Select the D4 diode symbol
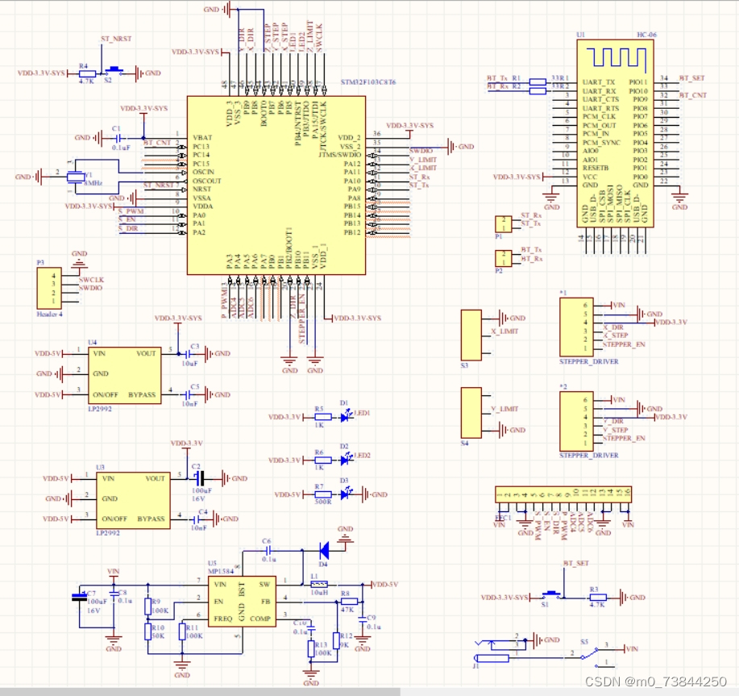This screenshot has height=696, width=739. 324,550
